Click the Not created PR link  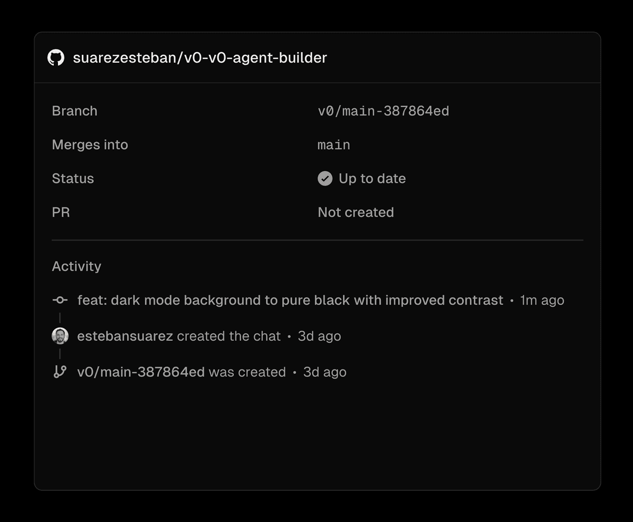pos(356,212)
